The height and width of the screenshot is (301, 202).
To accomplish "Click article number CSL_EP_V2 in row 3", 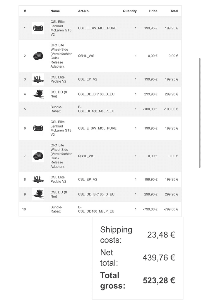I will pyautogui.click(x=88, y=79).
